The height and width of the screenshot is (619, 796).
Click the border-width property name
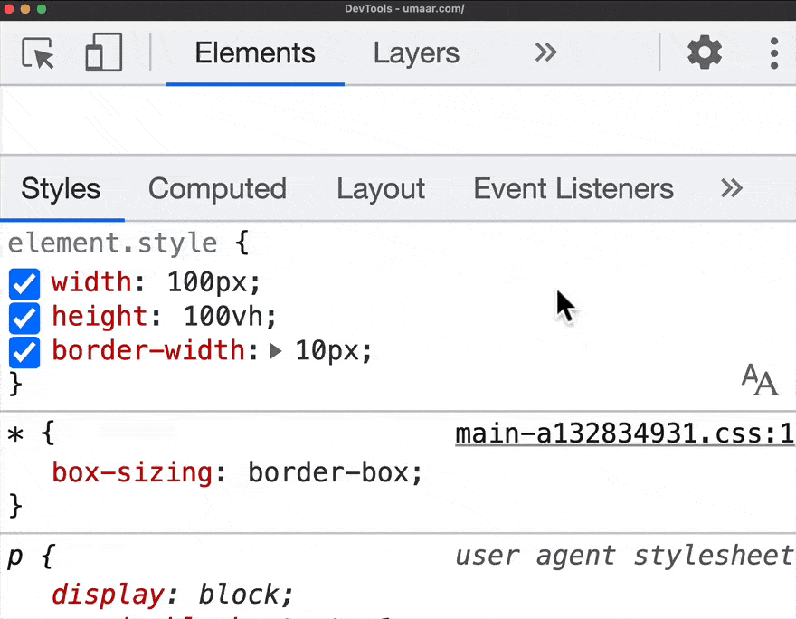point(148,350)
